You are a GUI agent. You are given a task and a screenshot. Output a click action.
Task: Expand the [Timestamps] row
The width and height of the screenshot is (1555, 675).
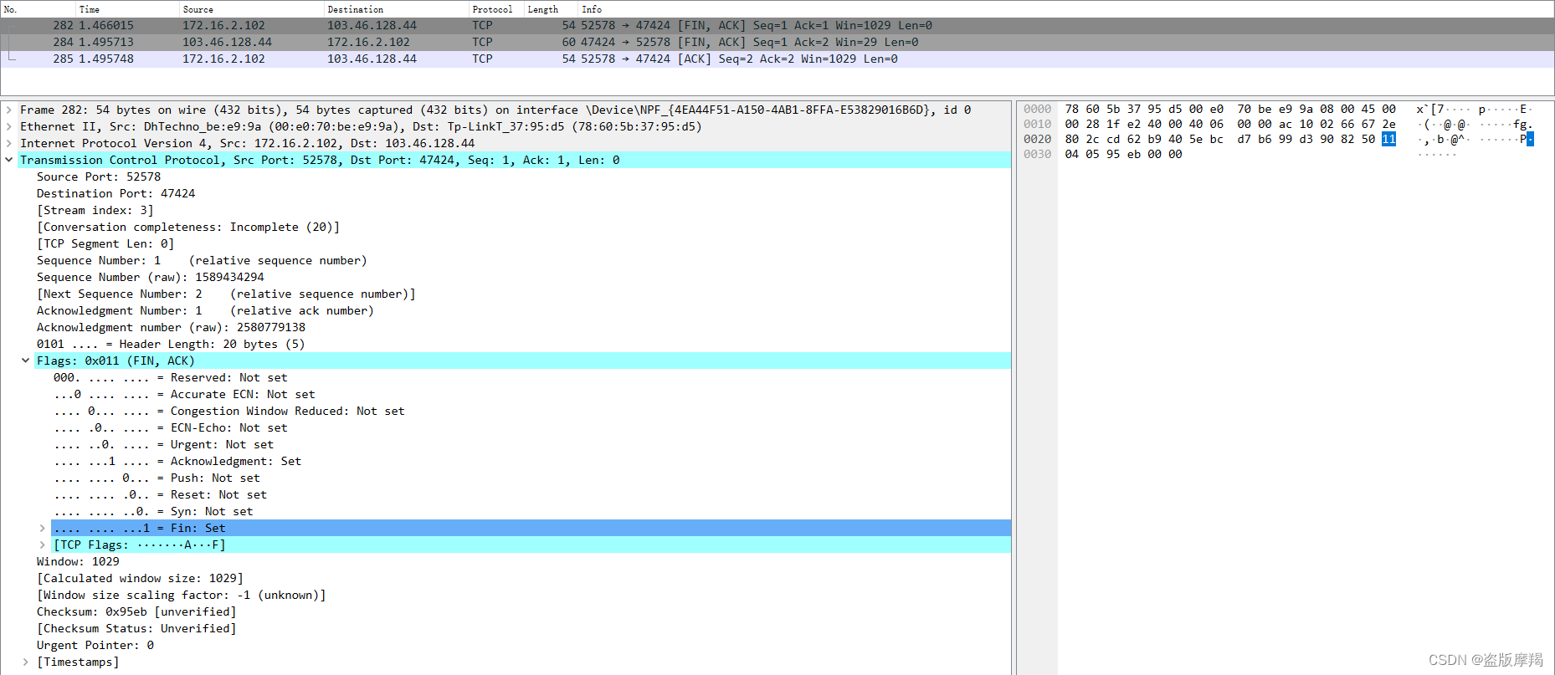26,662
